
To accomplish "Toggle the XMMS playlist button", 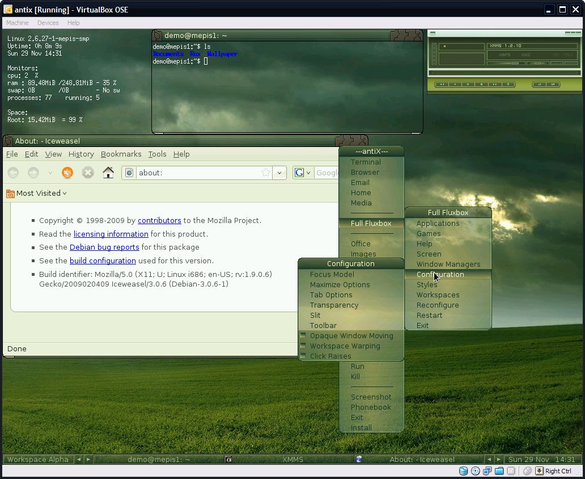I will (571, 63).
